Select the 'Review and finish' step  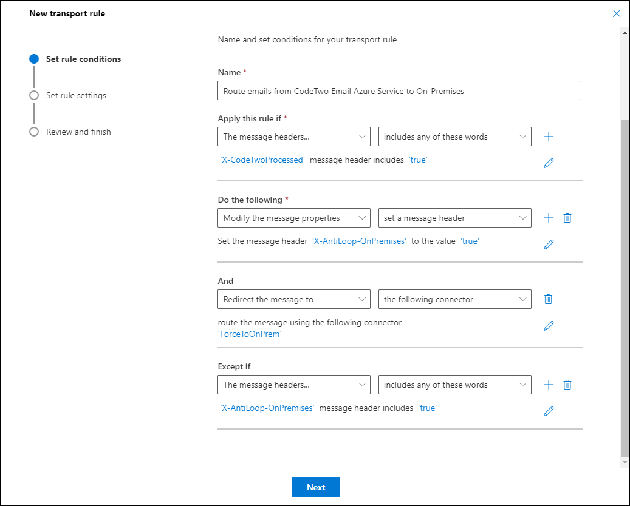(x=78, y=132)
